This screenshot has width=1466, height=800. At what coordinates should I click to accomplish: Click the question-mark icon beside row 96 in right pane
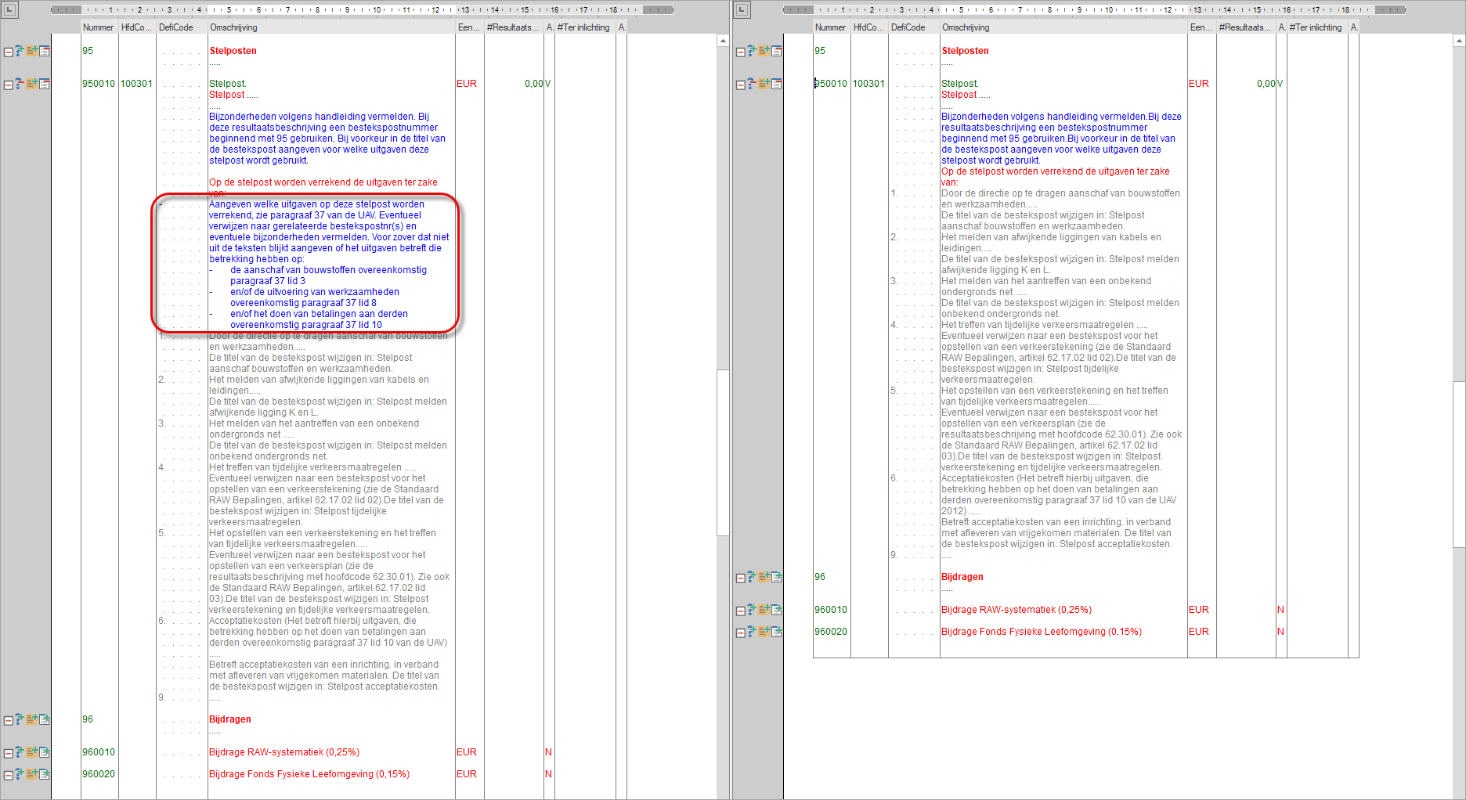point(752,577)
